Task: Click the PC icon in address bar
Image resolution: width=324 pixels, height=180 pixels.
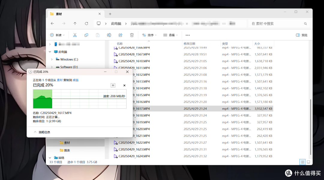Action: [99, 23]
